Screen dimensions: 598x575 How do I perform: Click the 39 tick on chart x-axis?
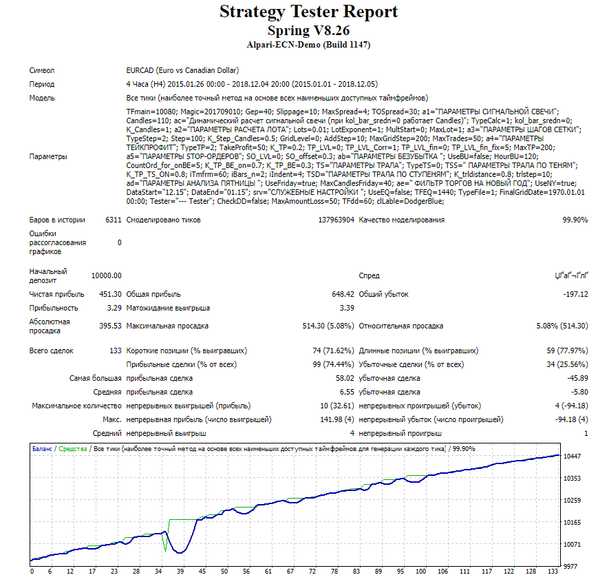180,570
